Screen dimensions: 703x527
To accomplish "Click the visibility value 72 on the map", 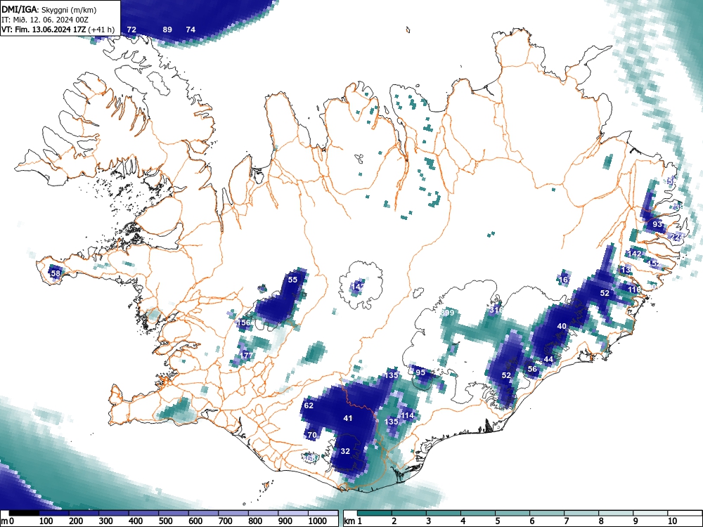I will tap(131, 30).
